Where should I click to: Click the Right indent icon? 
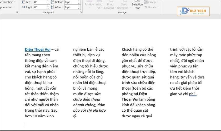(23, 7)
